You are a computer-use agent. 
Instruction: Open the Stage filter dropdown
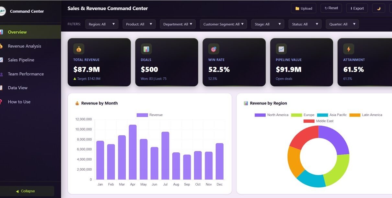pos(267,24)
